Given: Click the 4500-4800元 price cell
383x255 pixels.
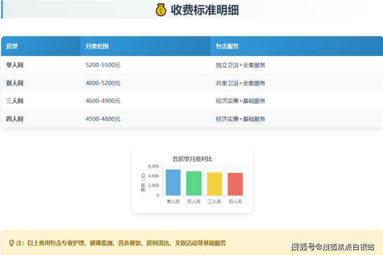Looking at the screenshot, I should point(103,119).
